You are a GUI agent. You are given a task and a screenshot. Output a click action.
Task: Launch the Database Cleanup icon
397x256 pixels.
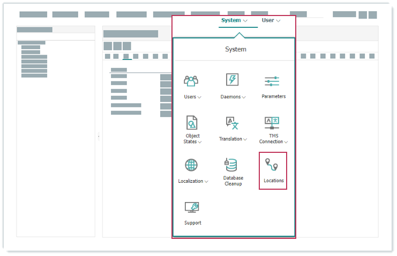pos(232,165)
